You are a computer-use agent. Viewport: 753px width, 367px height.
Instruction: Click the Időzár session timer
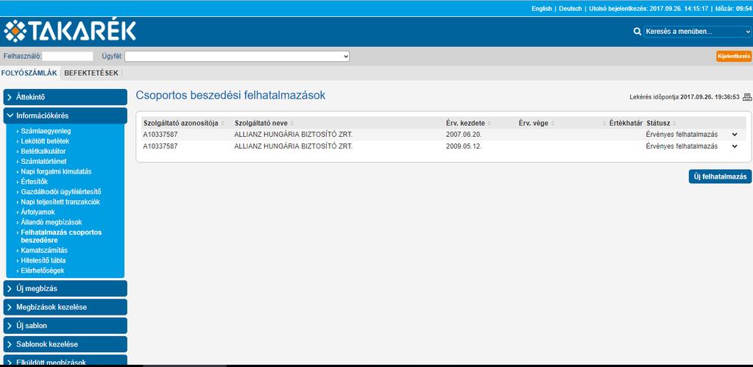coord(733,9)
